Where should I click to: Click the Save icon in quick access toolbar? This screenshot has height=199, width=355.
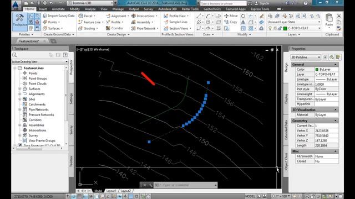[x=38, y=3]
